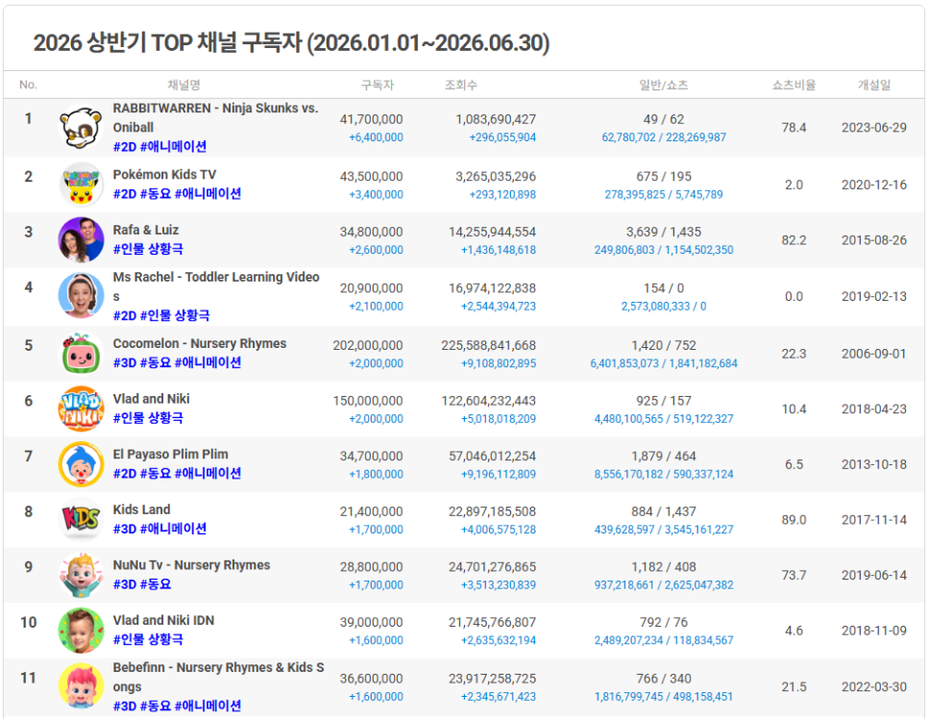The height and width of the screenshot is (719, 928).
Task: Click Cocomelon creation date 2006-09-01
Action: [x=874, y=354]
